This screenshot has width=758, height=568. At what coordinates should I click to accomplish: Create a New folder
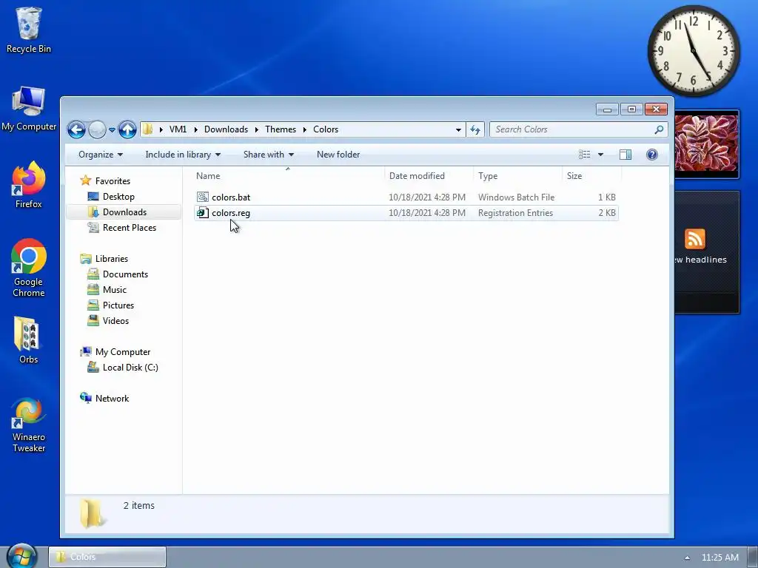pos(338,155)
